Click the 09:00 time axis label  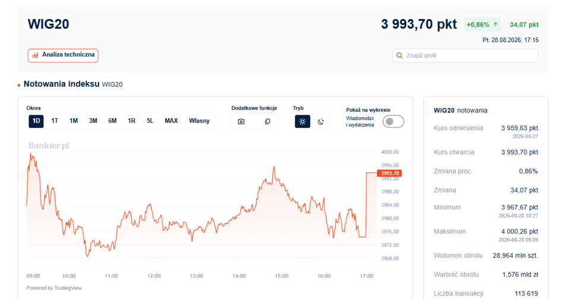coord(33,276)
